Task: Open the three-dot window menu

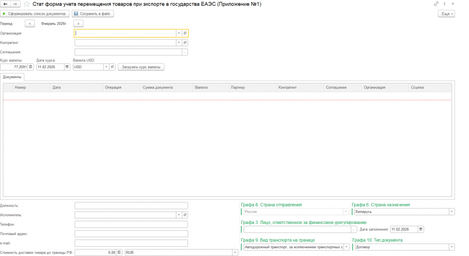Action: coord(444,4)
